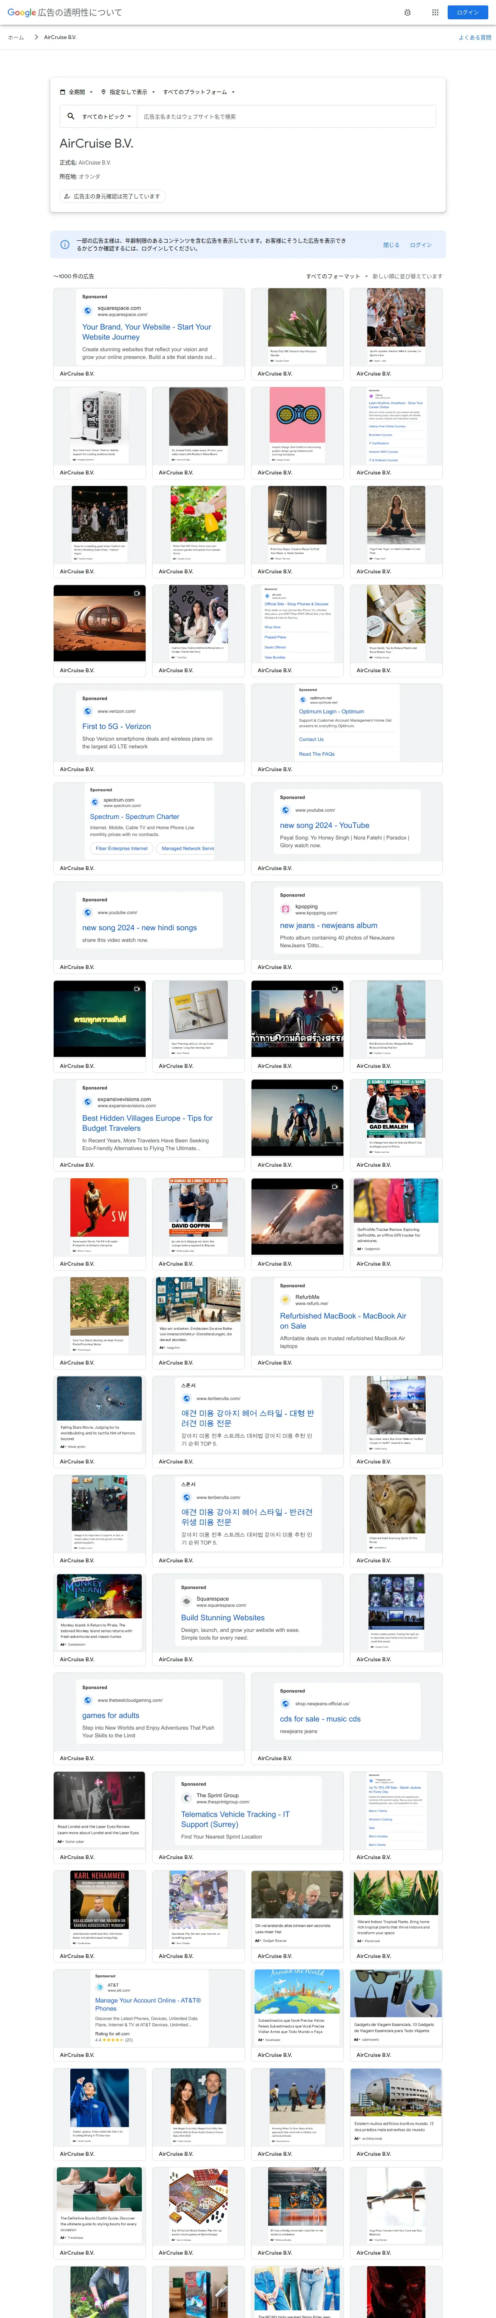Open the よくある質問 FAQ link
This screenshot has height=2318, width=496.
click(x=474, y=38)
